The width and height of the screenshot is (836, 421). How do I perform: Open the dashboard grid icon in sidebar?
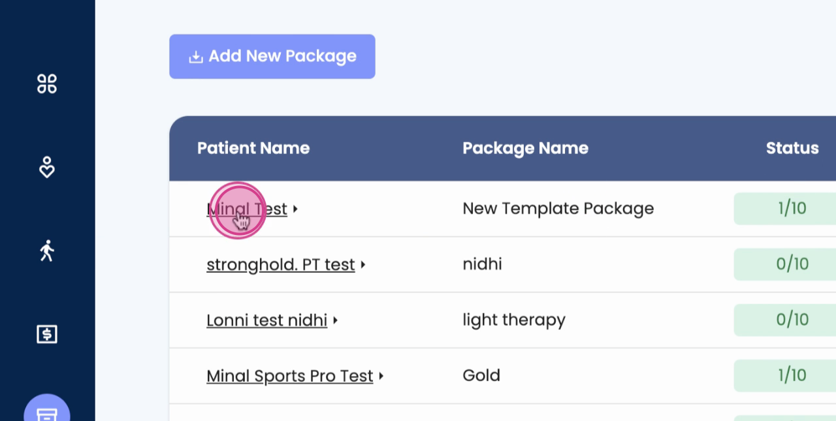coord(47,84)
